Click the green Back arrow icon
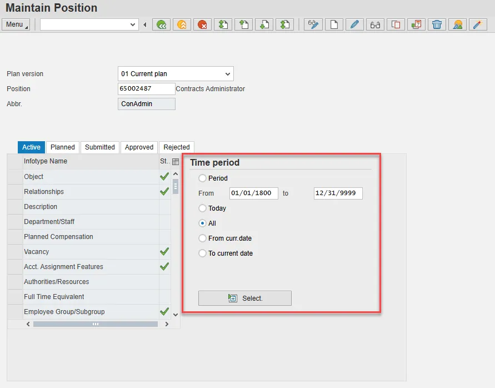This screenshot has width=495, height=388. (162, 24)
